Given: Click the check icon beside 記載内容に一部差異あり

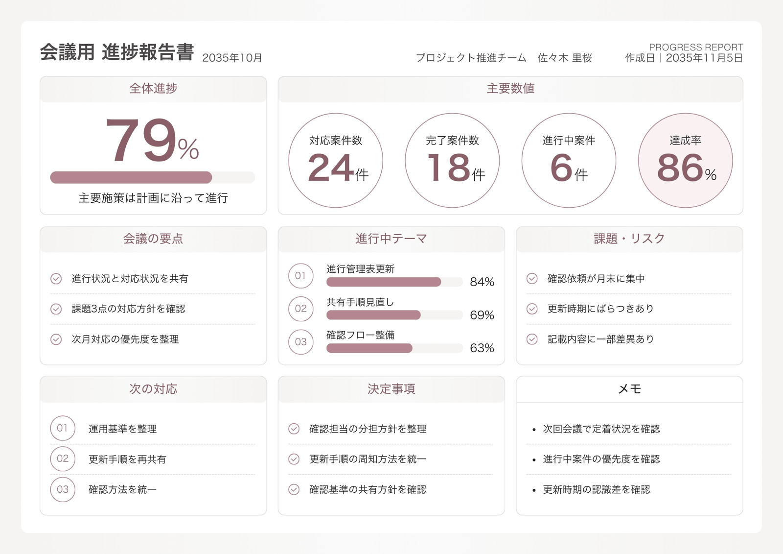Looking at the screenshot, I should (x=532, y=339).
